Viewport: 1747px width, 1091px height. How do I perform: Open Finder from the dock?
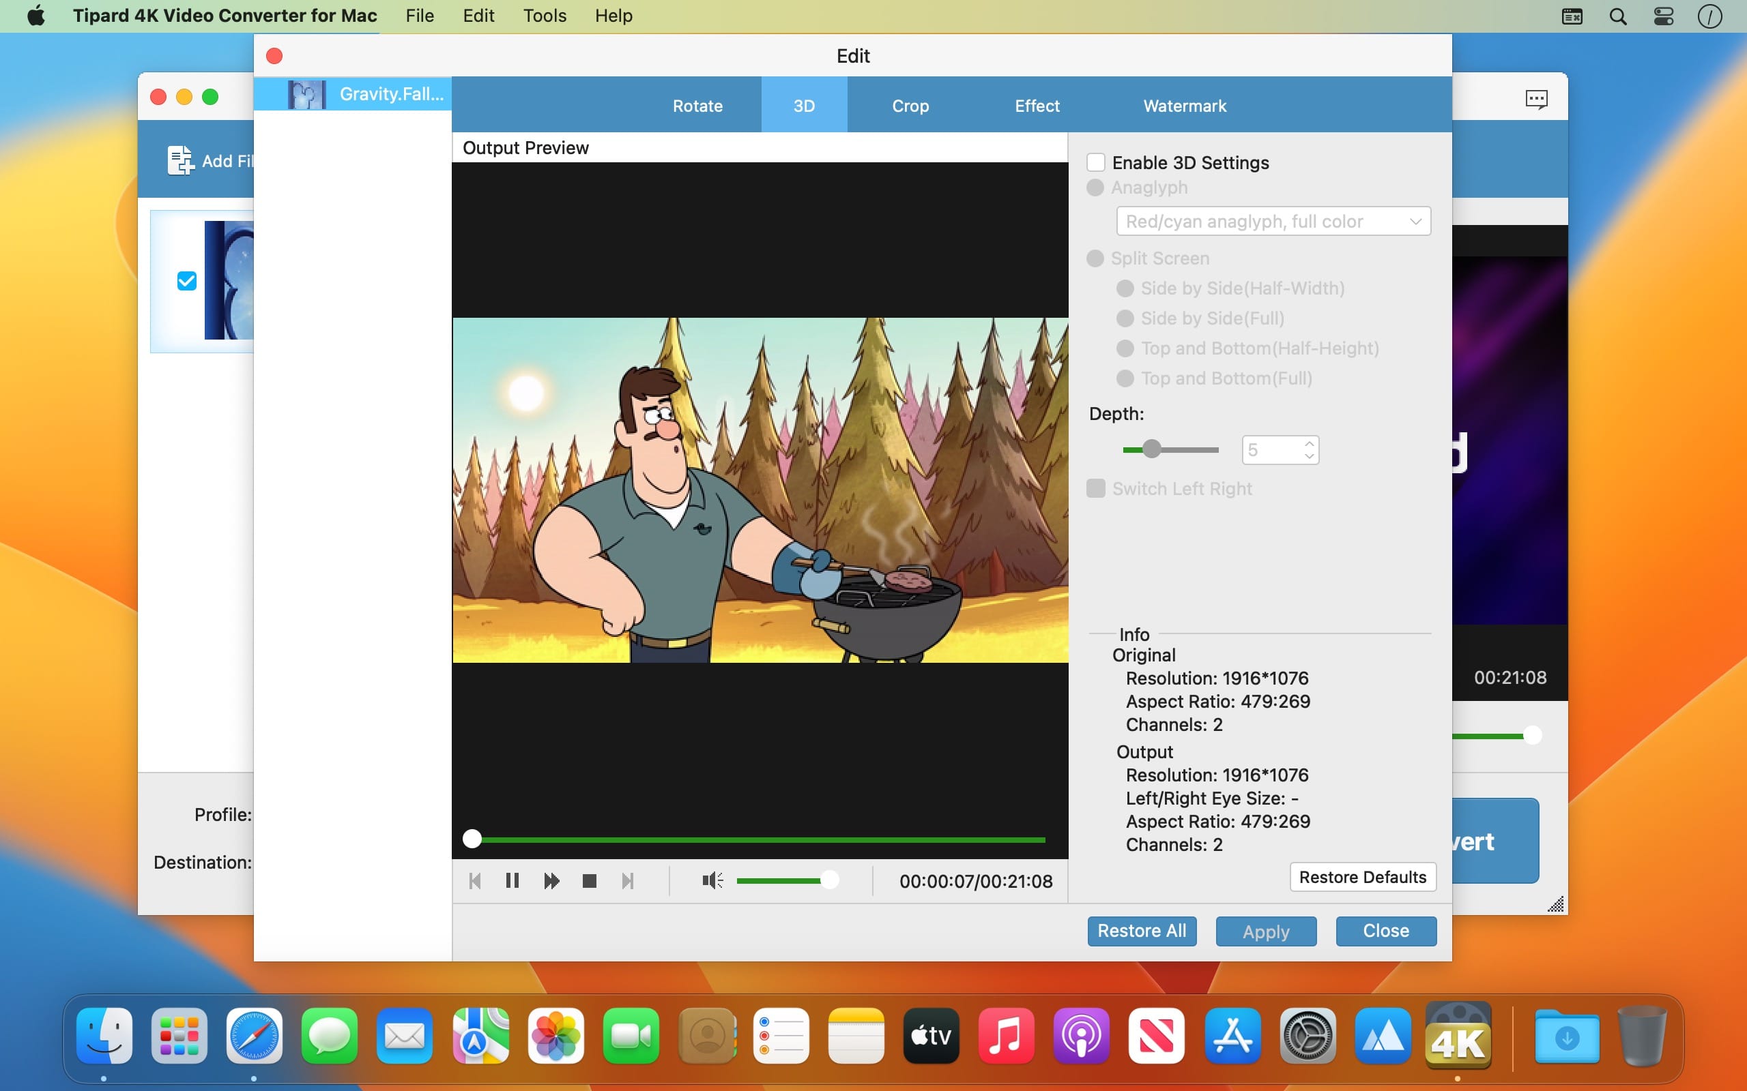pos(104,1036)
